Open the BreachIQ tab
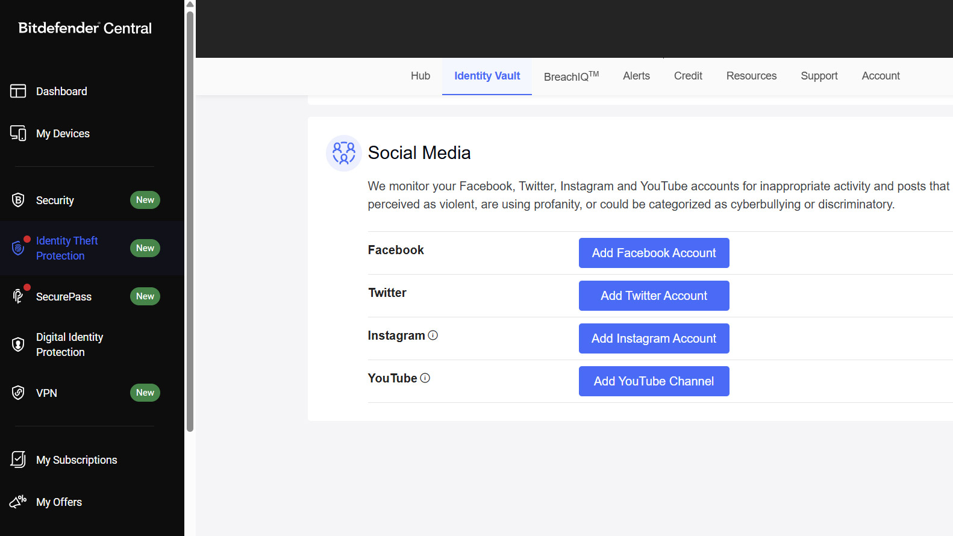 point(570,76)
